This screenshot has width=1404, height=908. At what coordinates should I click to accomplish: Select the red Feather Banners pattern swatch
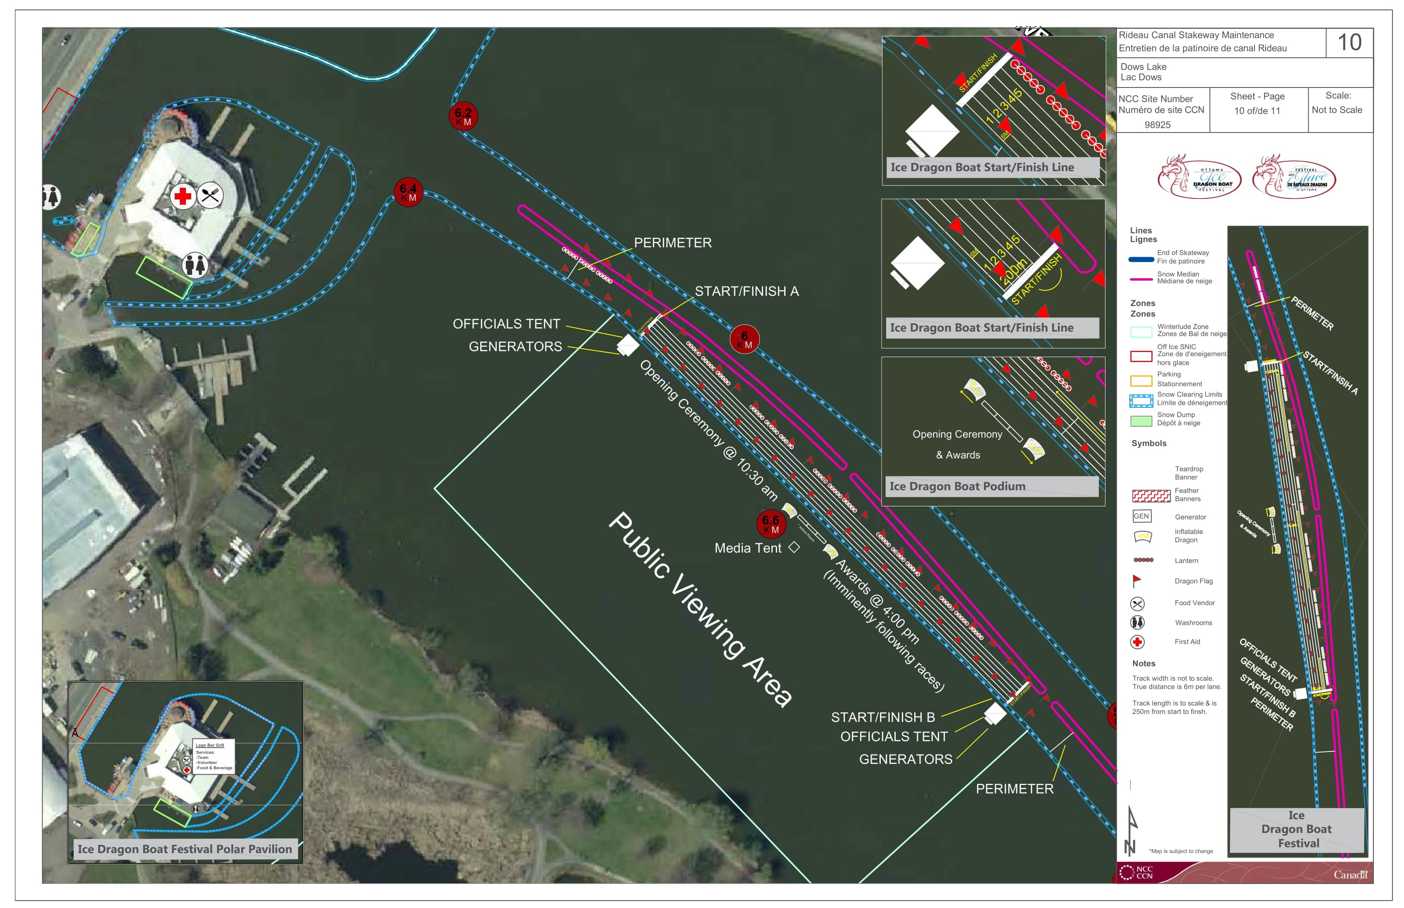pyautogui.click(x=1151, y=496)
